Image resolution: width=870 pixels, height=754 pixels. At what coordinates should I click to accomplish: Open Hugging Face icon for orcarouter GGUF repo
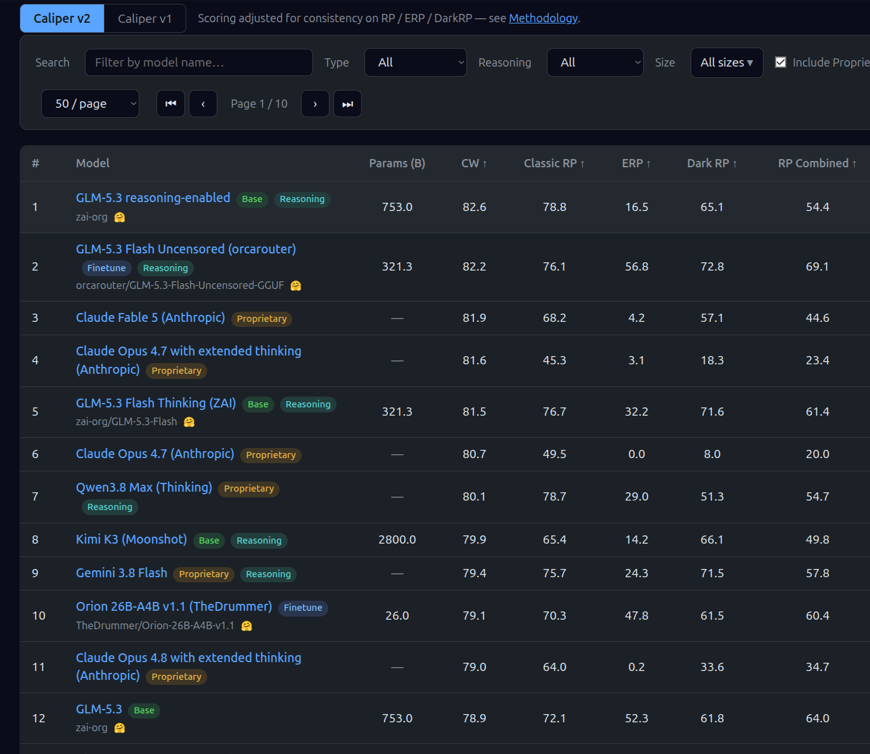coord(295,286)
